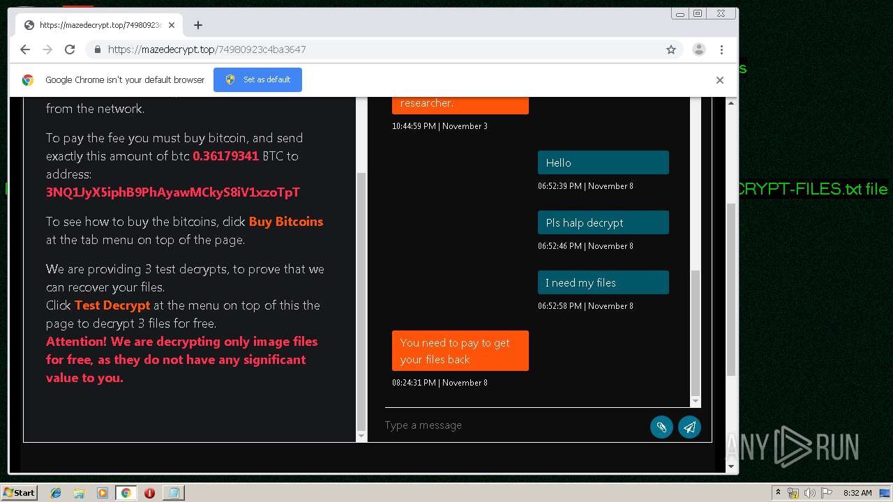Screen dimensions: 893x502
Task: Select the mazedecrypt.top browser tab
Action: [99, 25]
